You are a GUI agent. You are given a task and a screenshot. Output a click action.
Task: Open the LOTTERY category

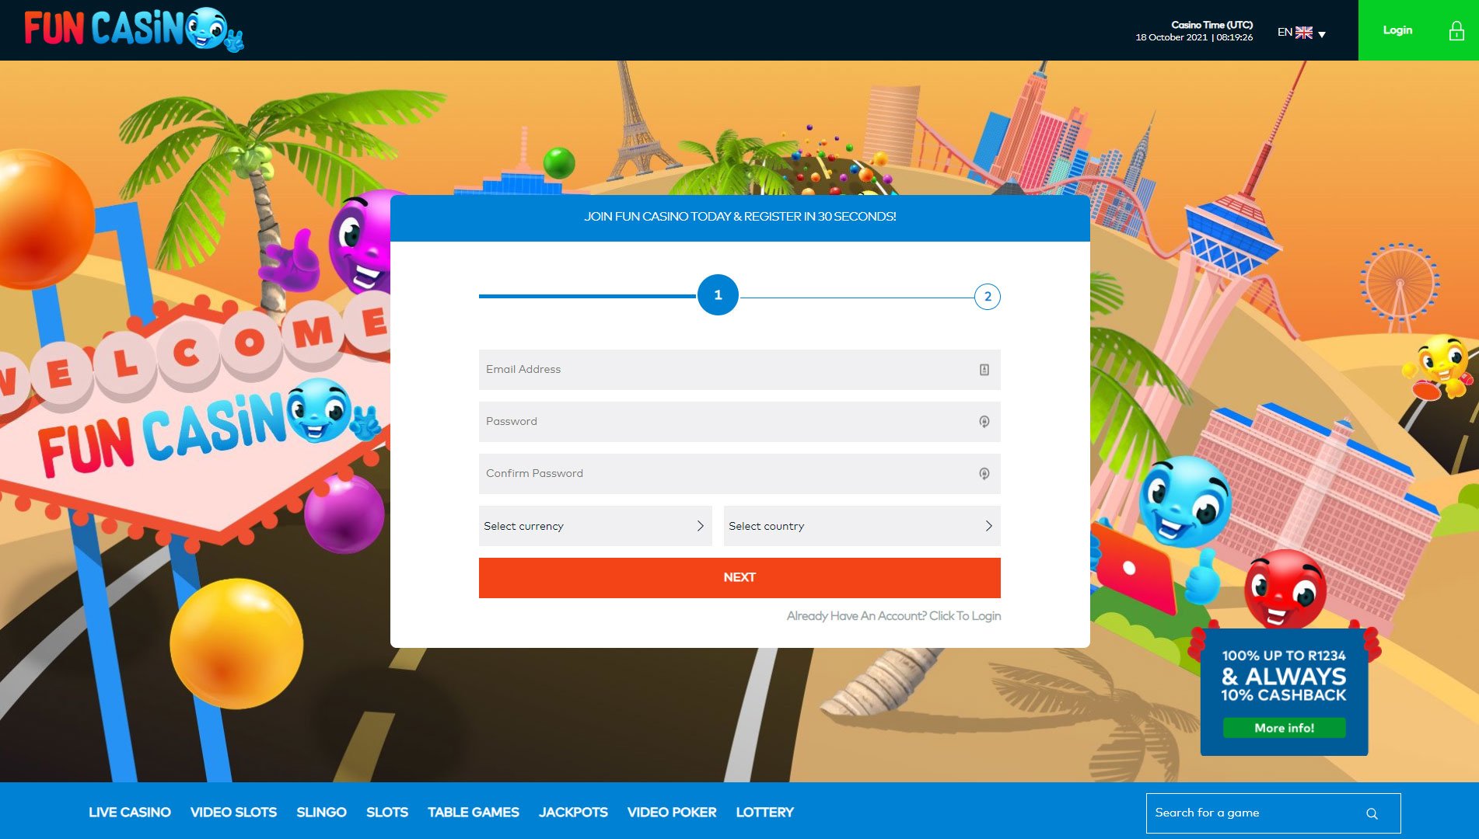pyautogui.click(x=765, y=813)
